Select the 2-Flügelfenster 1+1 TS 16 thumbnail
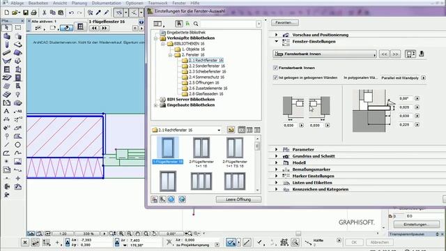The height and width of the screenshot is (251, 446). tap(235, 152)
